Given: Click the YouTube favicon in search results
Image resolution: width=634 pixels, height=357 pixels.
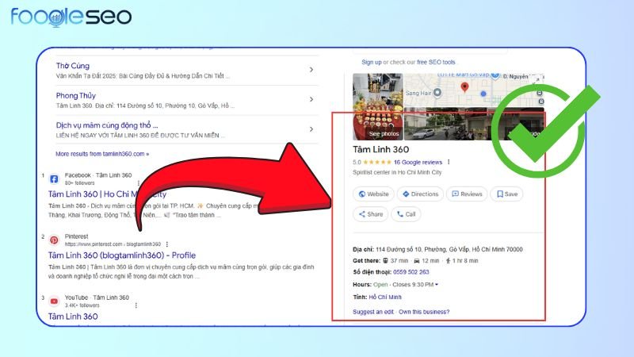Looking at the screenshot, I should [x=54, y=301].
